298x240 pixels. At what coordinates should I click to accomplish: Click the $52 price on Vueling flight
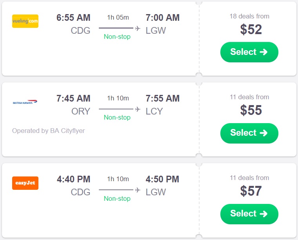click(x=251, y=30)
